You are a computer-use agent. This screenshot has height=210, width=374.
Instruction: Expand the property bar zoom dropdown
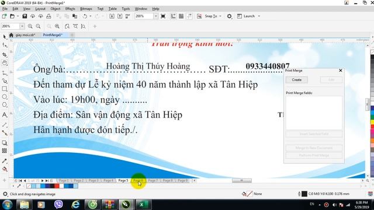pos(22,26)
